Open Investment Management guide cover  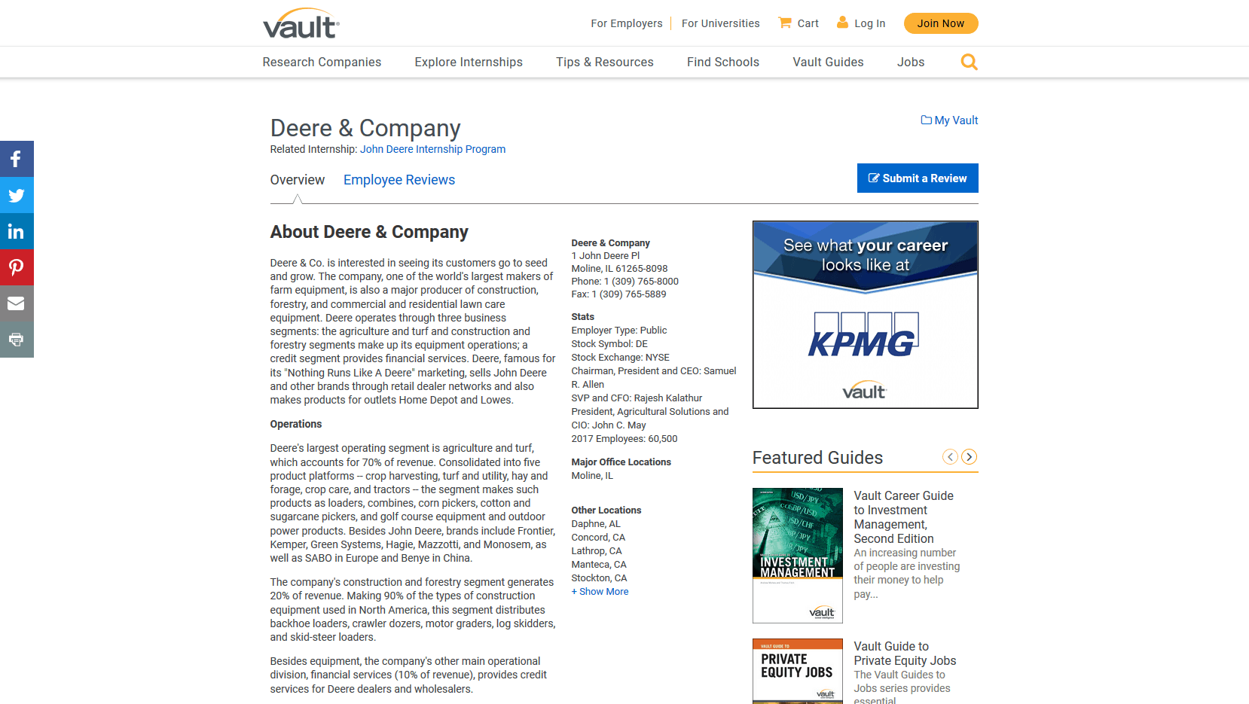pyautogui.click(x=798, y=556)
